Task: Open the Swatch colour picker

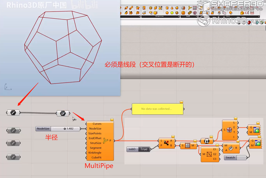Action: (241, 157)
